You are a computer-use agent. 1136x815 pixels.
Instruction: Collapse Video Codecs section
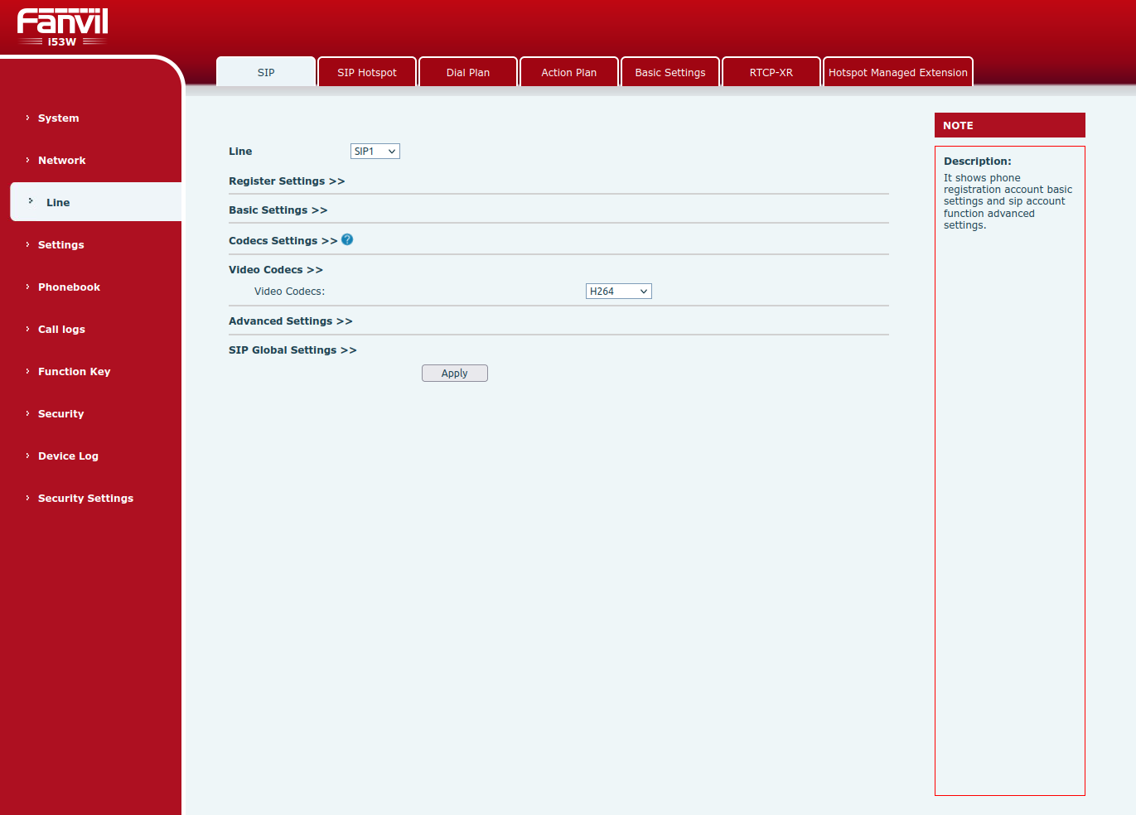(276, 270)
